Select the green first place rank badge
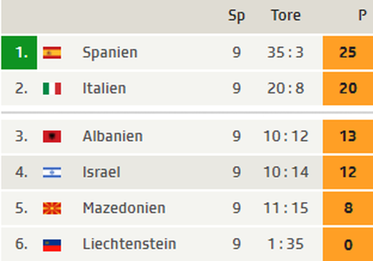The width and height of the screenshot is (373, 261). pyautogui.click(x=19, y=53)
